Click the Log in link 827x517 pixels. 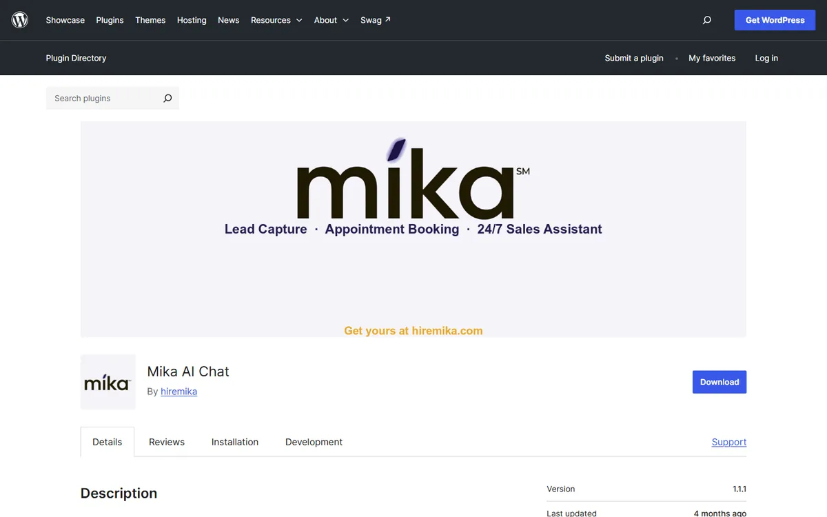pos(766,58)
